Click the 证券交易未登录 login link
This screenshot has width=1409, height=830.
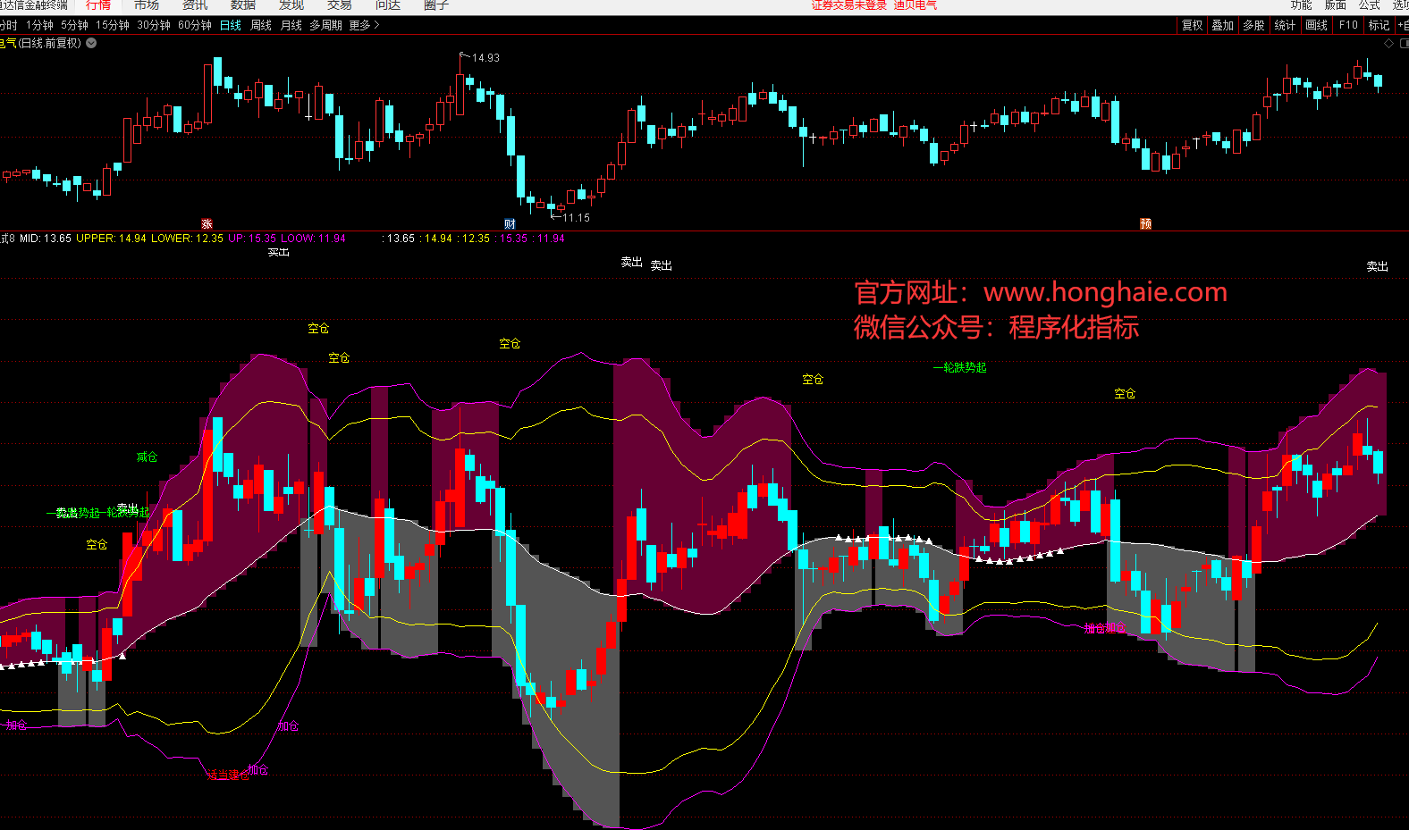point(848,5)
